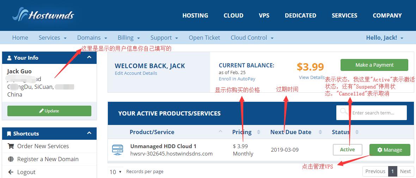Viewport: 416px width, 178px height.
Task: Click the magnifier icon in the search box
Action: pyautogui.click(x=344, y=112)
